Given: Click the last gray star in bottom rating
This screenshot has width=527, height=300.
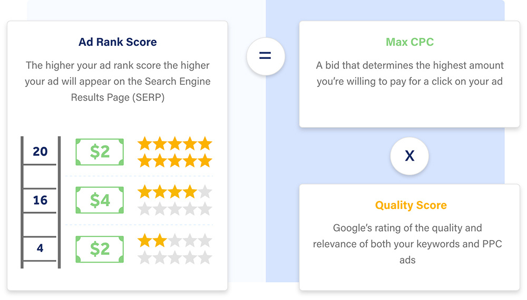Looking at the screenshot, I should pyautogui.click(x=204, y=258).
